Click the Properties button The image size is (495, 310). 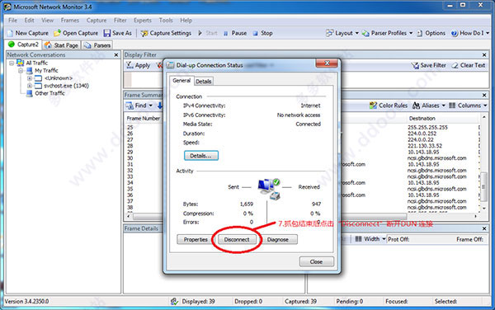click(196, 239)
